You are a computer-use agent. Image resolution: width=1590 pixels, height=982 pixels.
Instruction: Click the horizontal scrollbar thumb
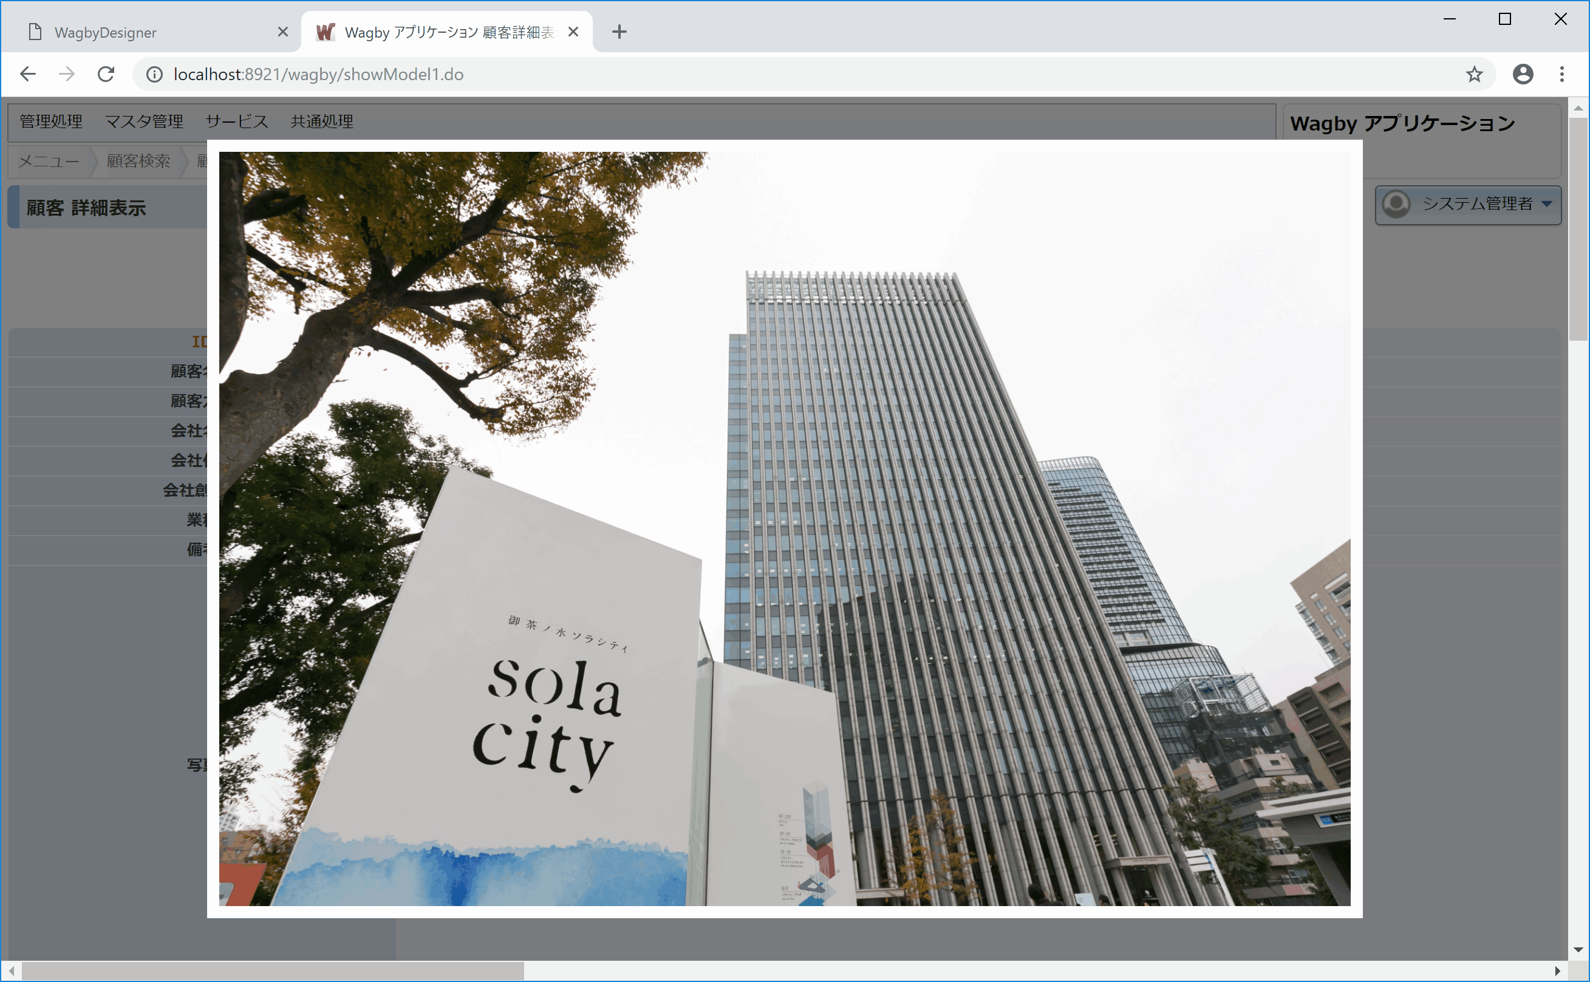(273, 971)
